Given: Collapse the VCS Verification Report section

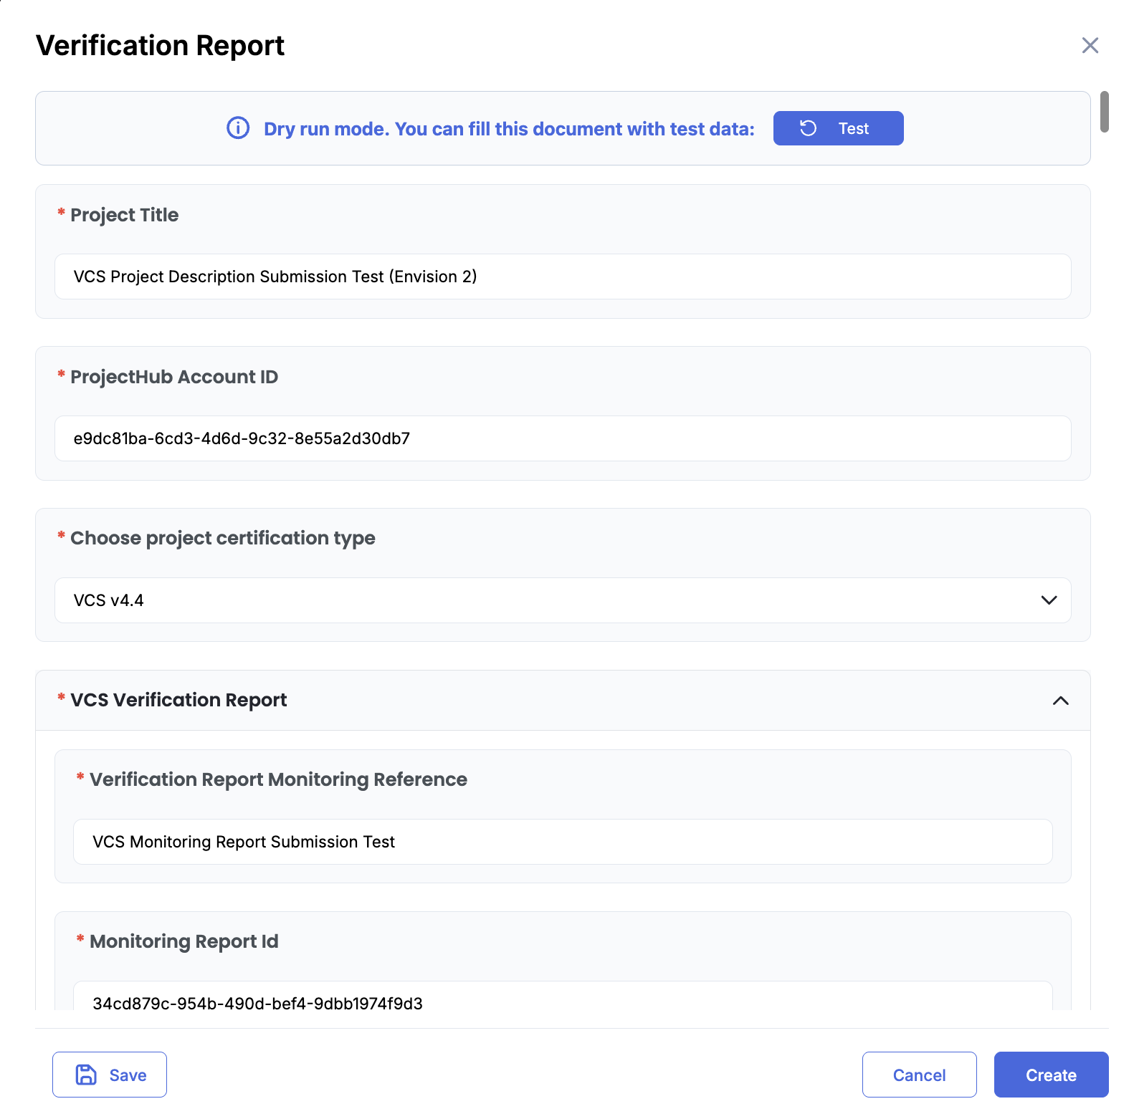Looking at the screenshot, I should [1060, 701].
